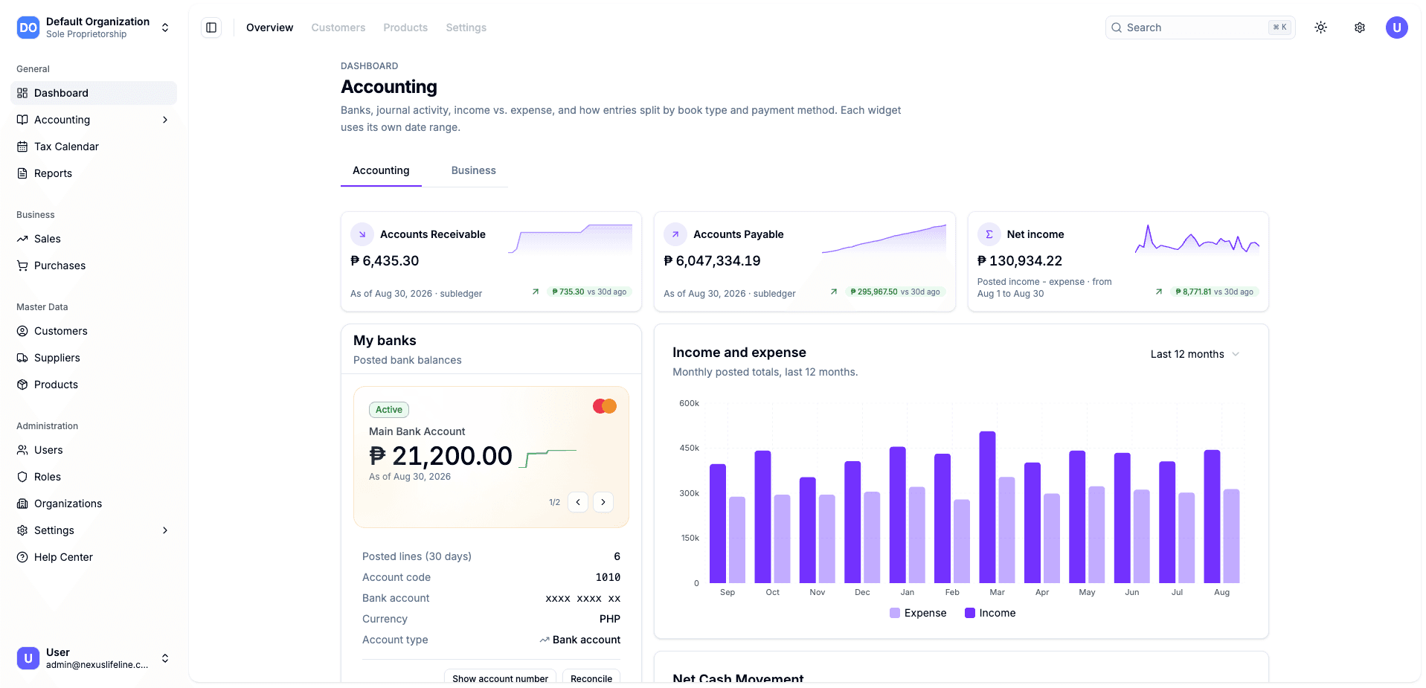The height and width of the screenshot is (688, 1426).
Task: Click the ₱ 295,967.50 vs 30d ago badge
Action: coord(896,292)
